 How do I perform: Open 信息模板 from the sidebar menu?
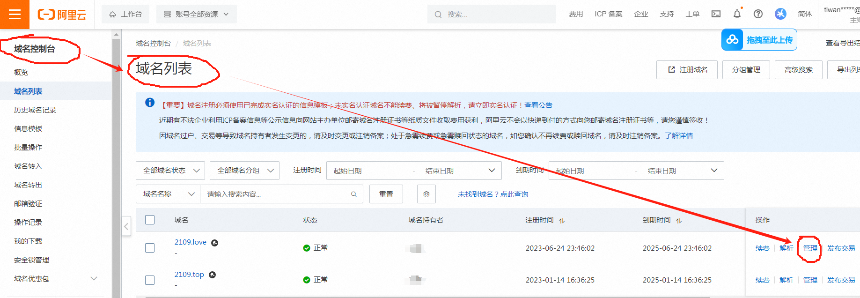[x=28, y=128]
